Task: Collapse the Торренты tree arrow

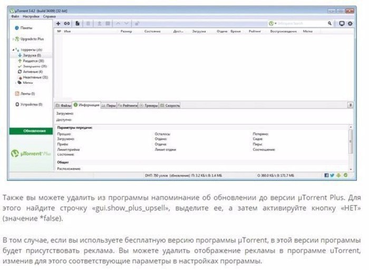Action: [x=13, y=50]
